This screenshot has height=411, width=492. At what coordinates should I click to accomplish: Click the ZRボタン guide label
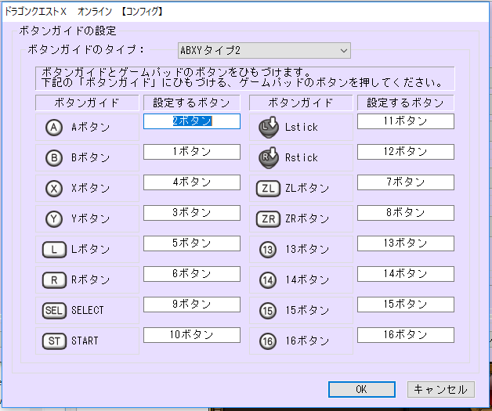click(307, 219)
